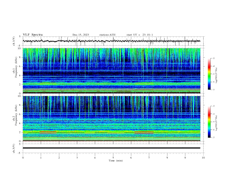Click the red band between minutes 6–7 in ch.2
Viewport: 229px width, 177px height.
(144, 132)
